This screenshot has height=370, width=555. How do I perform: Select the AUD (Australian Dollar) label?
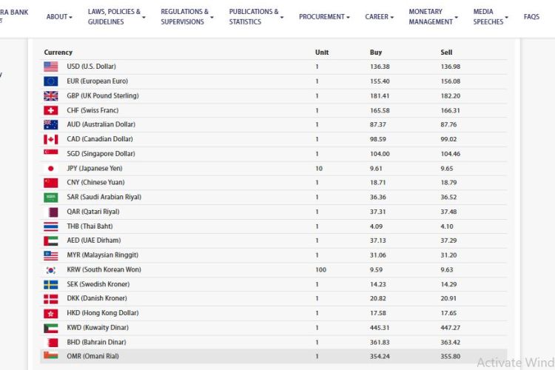click(x=101, y=124)
